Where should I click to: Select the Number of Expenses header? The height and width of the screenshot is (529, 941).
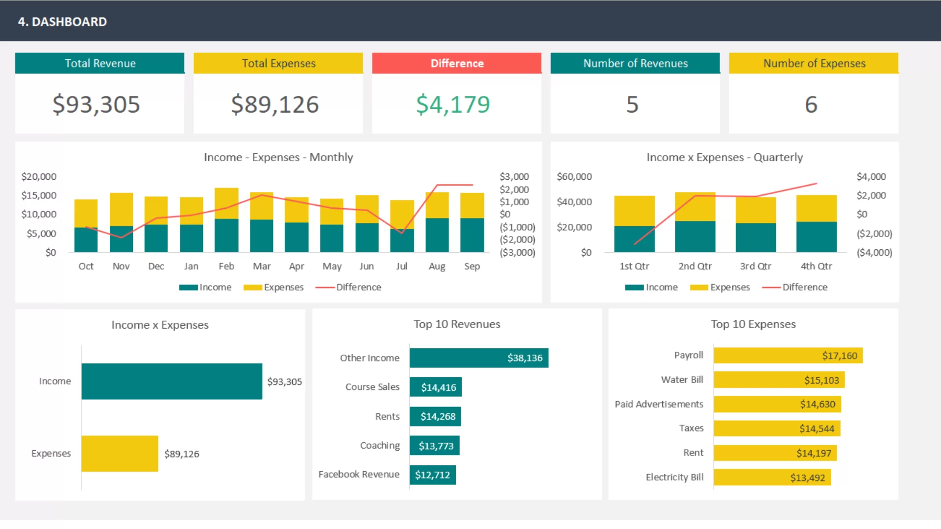click(814, 63)
